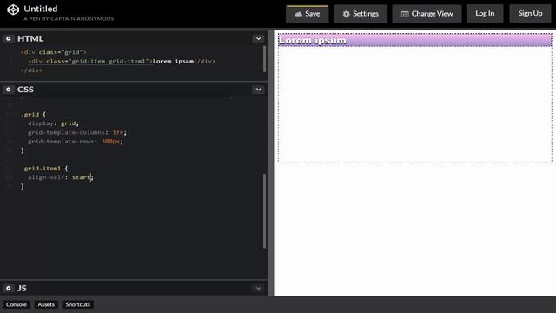Click the align-self: start line
Screen dimensions: 556x313
click(x=60, y=177)
